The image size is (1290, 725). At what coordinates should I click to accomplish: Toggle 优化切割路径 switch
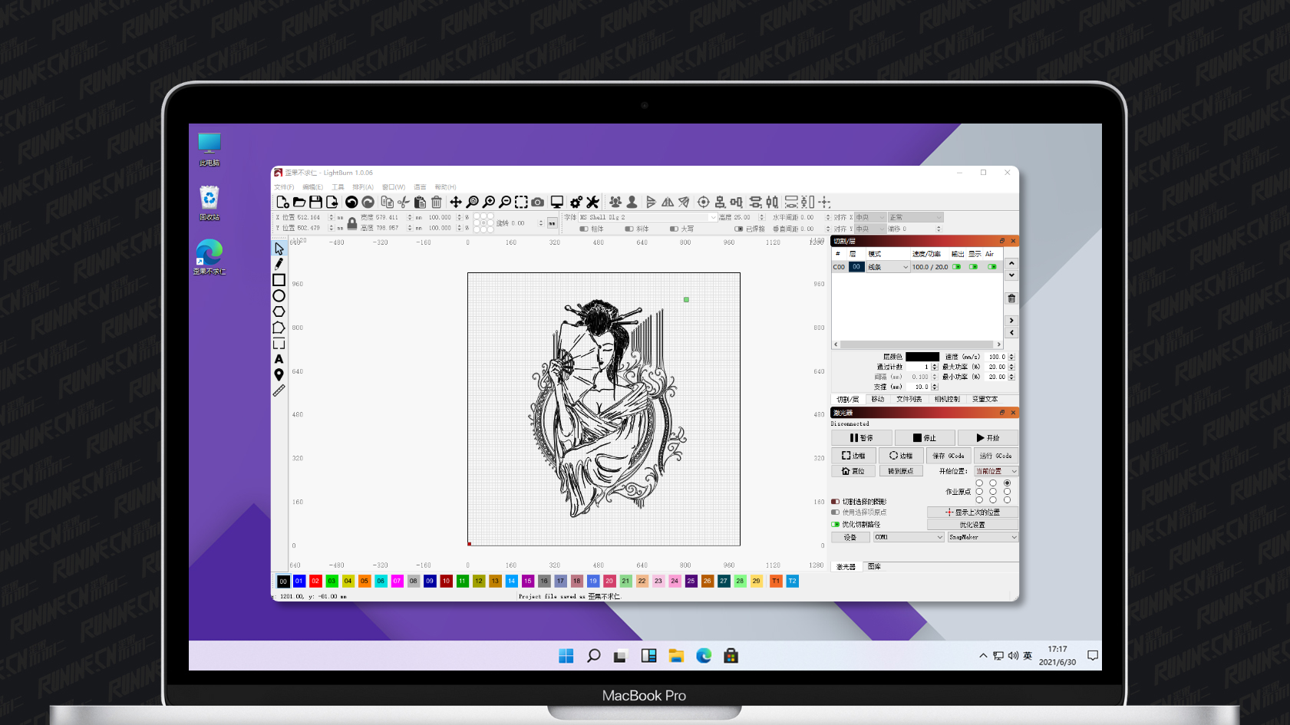coord(835,525)
